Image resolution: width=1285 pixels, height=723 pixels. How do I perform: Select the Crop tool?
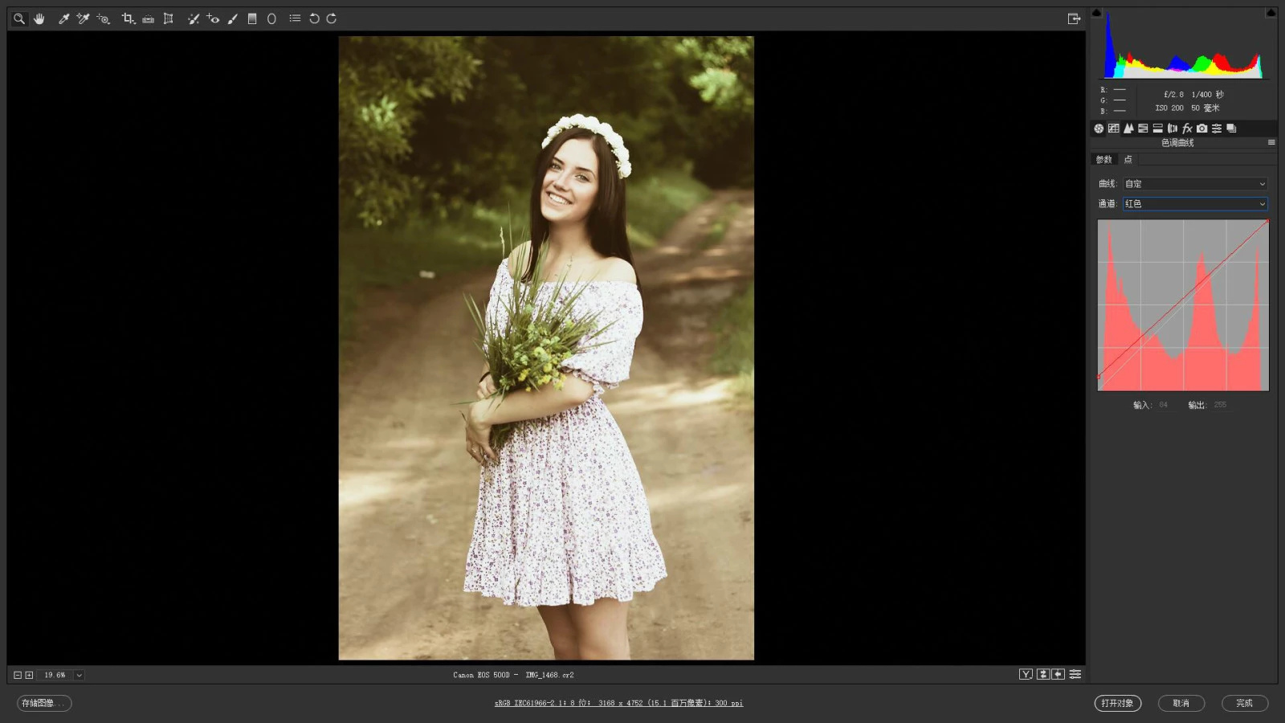pyautogui.click(x=128, y=18)
